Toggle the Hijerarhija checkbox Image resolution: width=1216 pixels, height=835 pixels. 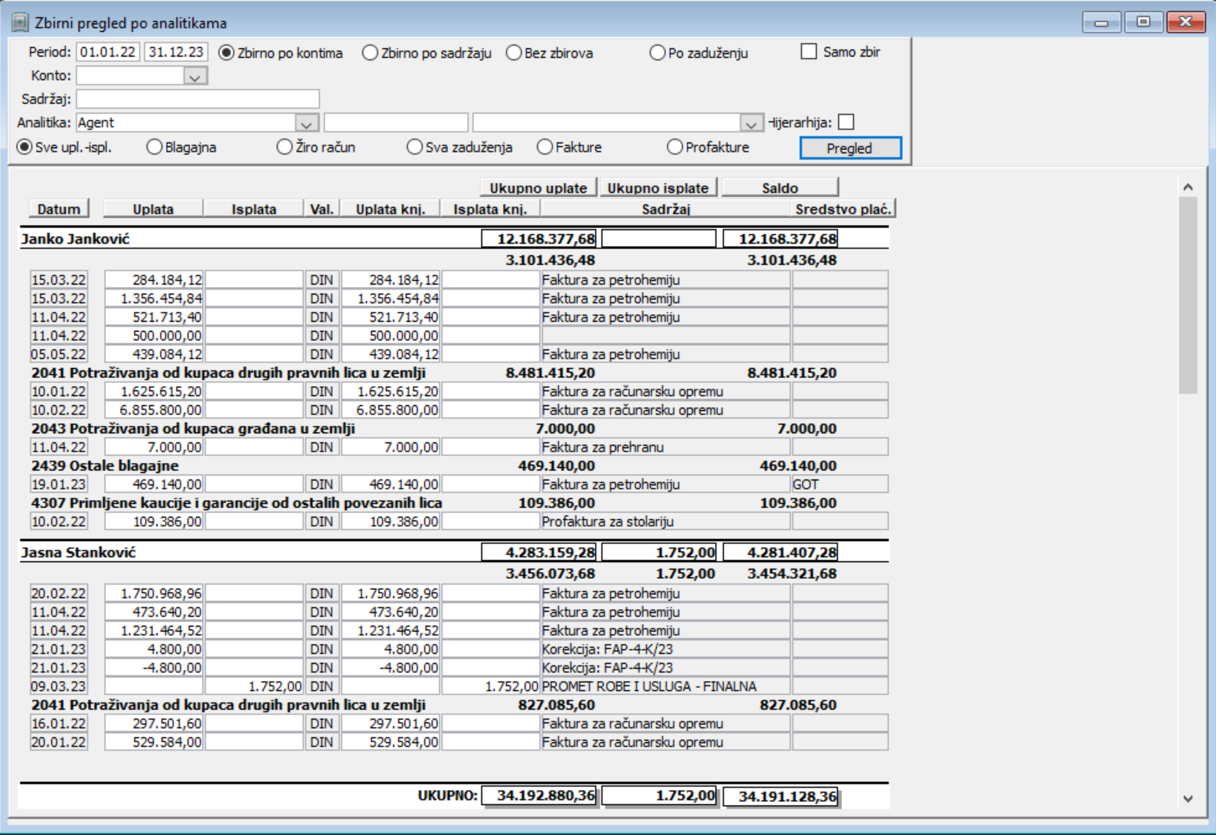pyautogui.click(x=846, y=122)
